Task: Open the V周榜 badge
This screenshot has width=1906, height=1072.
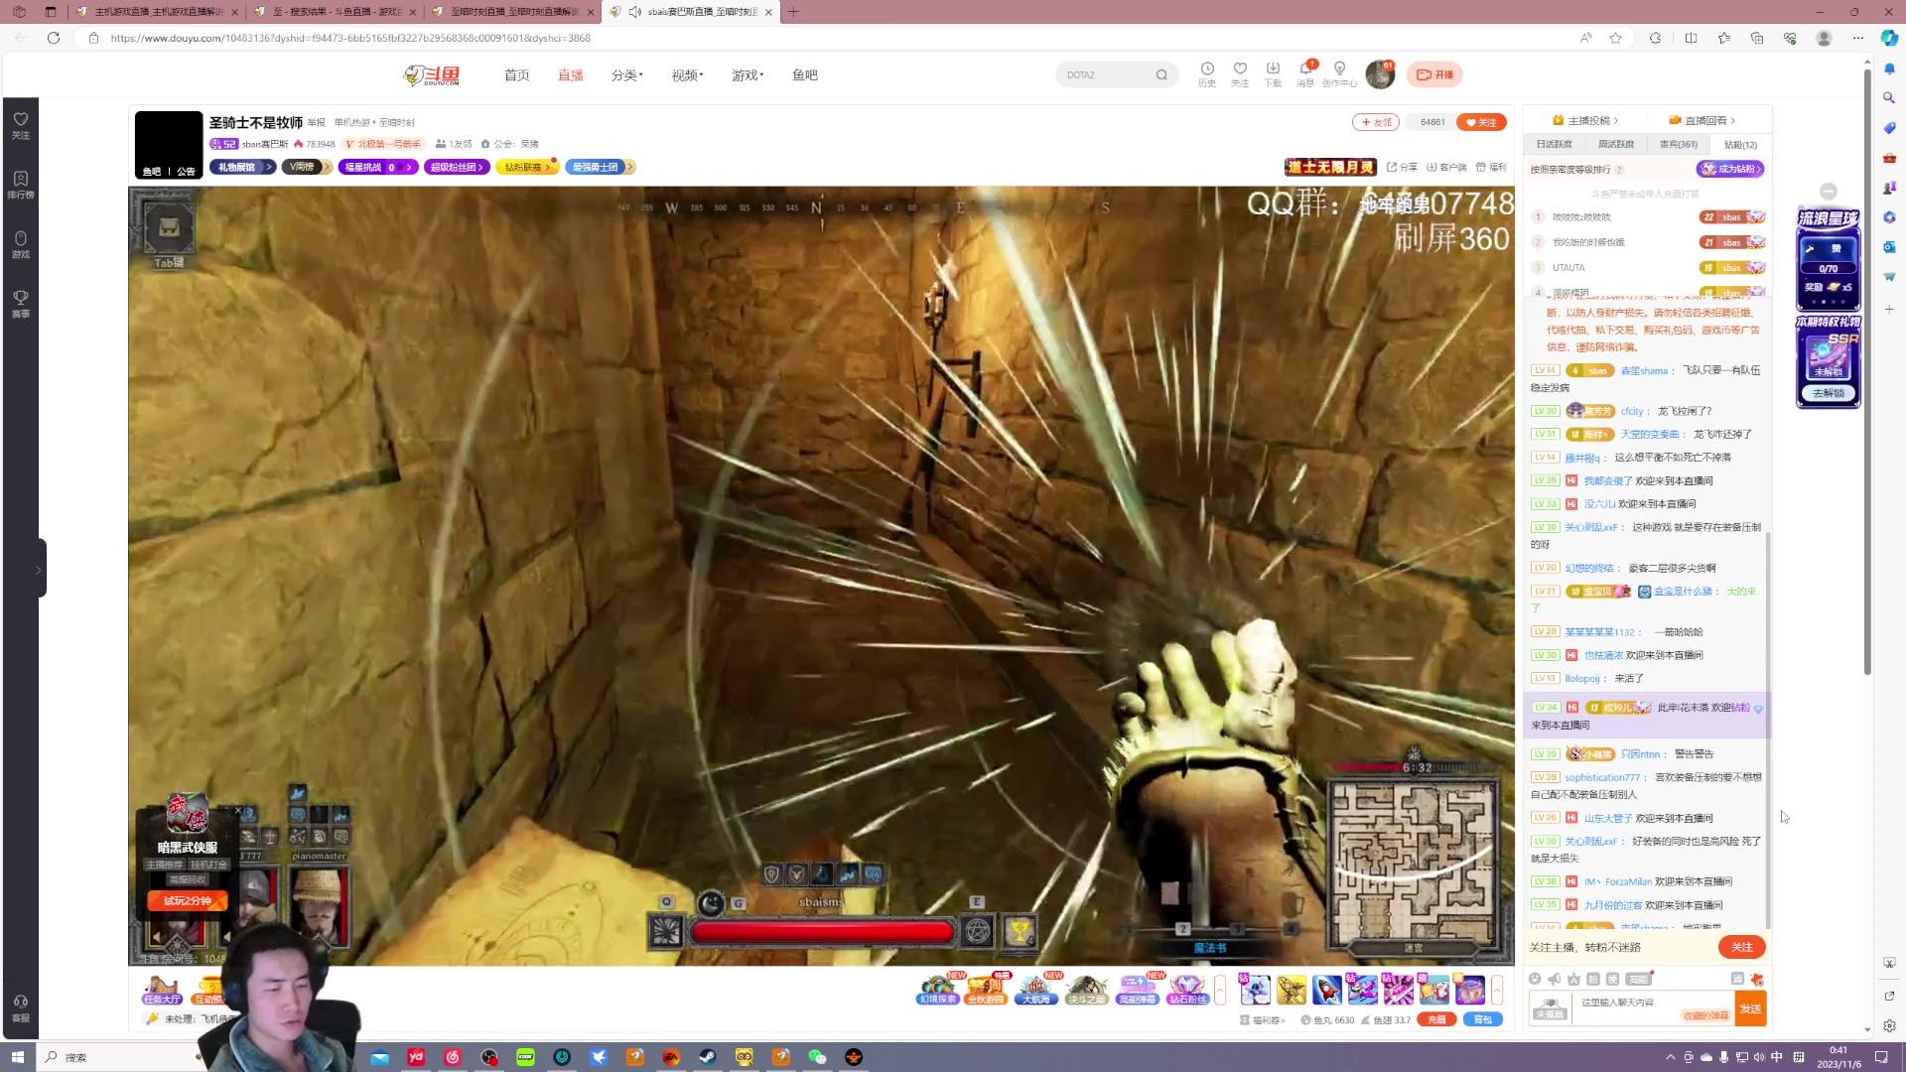Action: [x=307, y=168]
